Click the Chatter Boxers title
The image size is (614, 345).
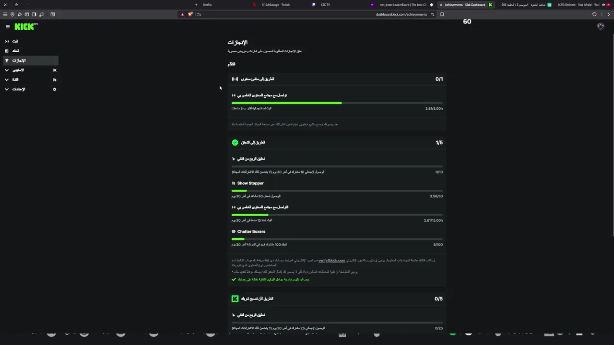[x=251, y=231]
